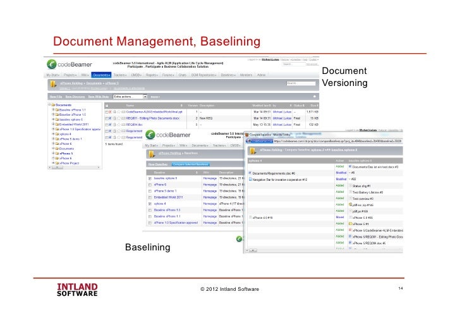The image size is (460, 325).
Task: Click the icon beside Documents/Requirements.doc #6
Action: (x=250, y=173)
